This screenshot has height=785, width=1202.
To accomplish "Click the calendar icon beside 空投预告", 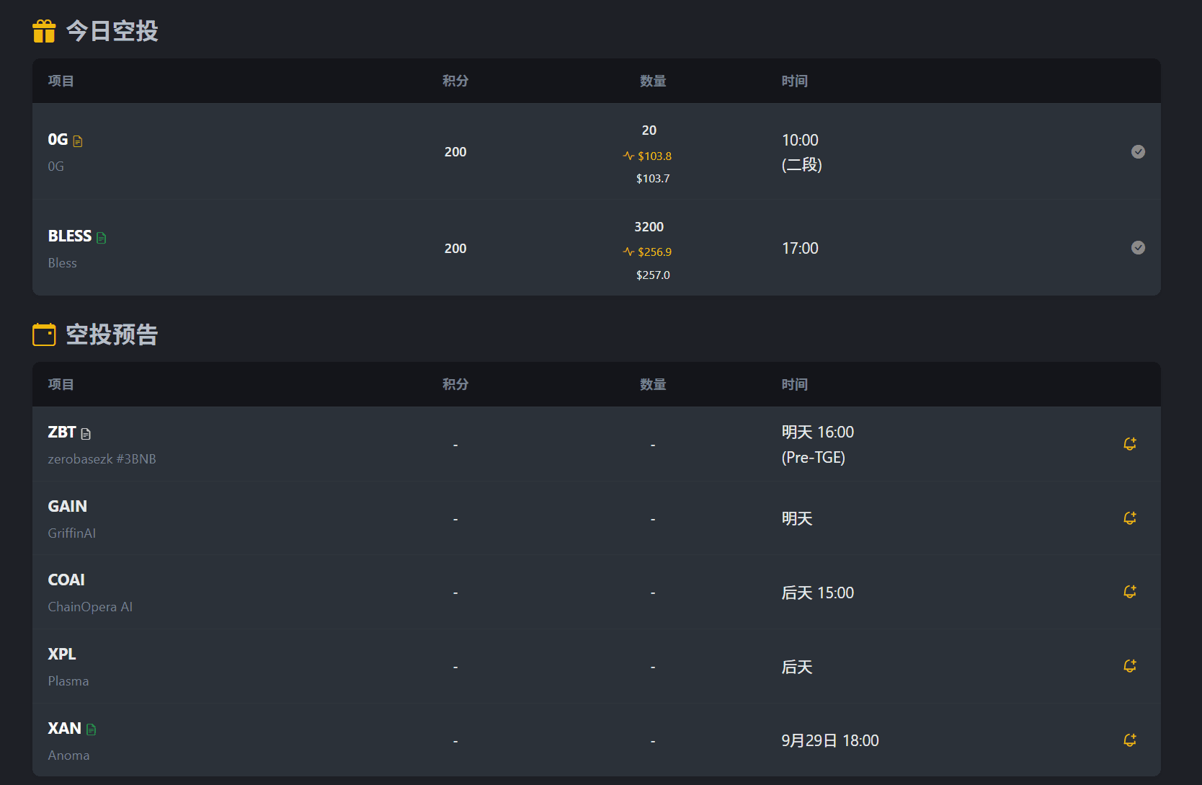I will [44, 334].
